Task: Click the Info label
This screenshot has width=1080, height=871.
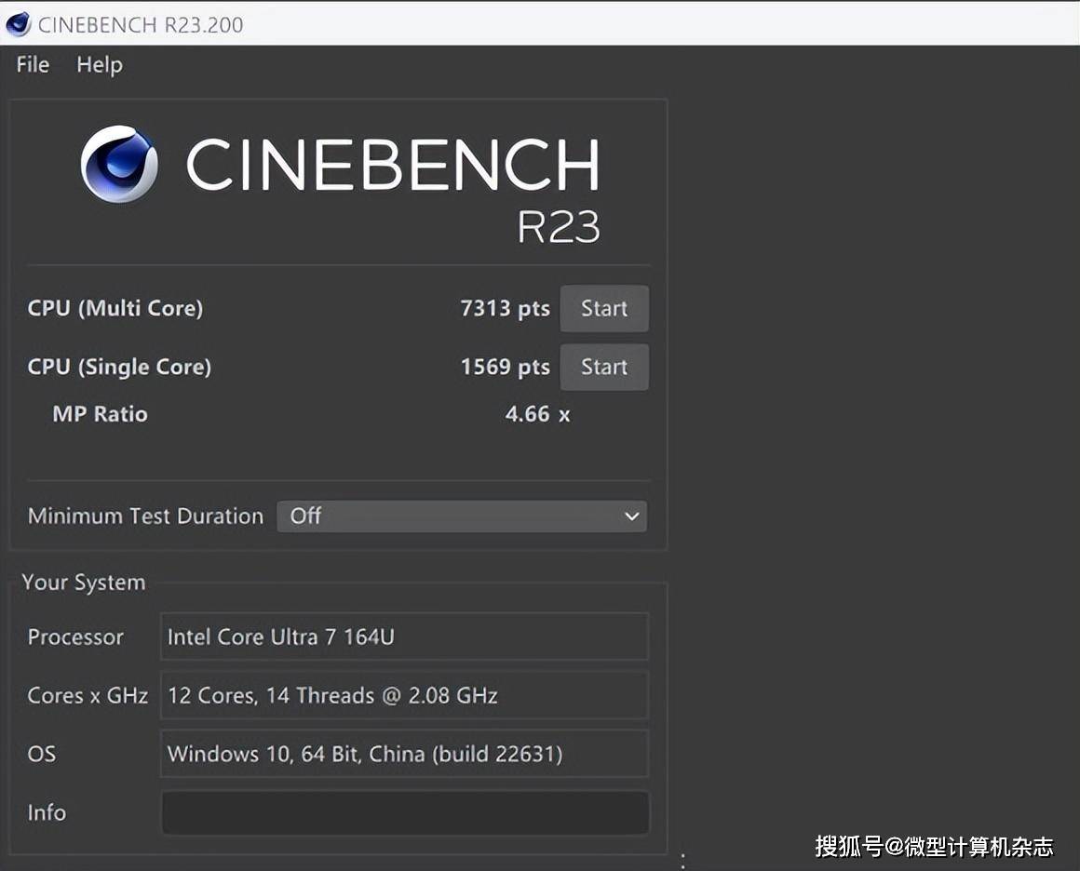Action: [x=47, y=812]
